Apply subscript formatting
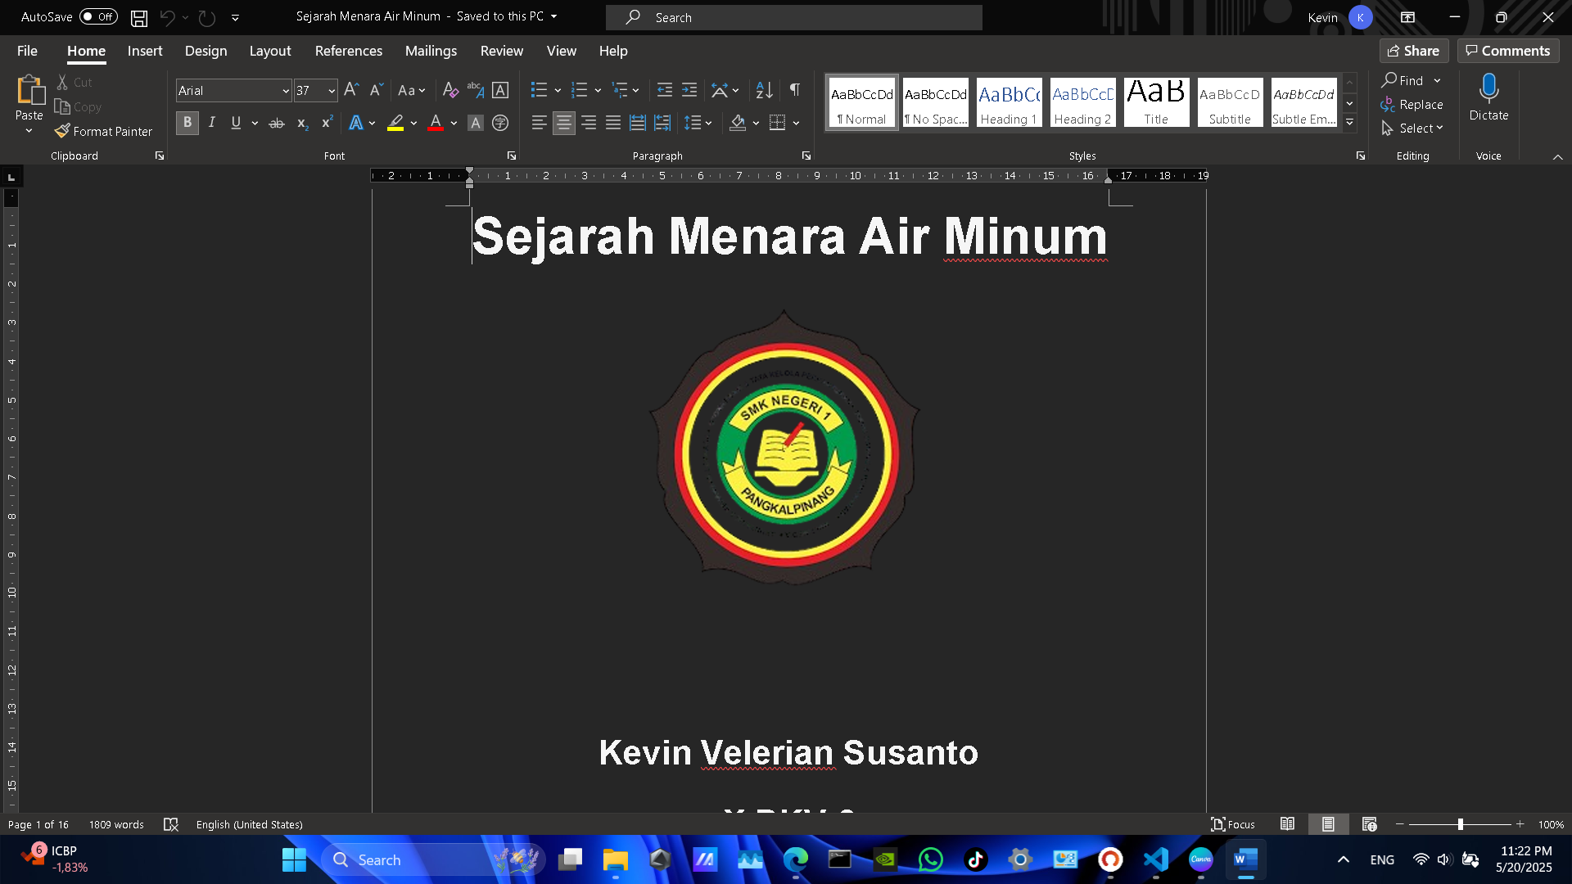The image size is (1572, 884). point(302,123)
